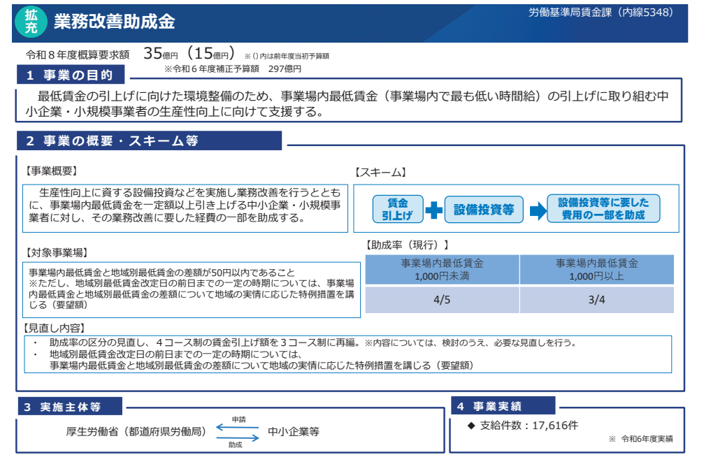Click the 3 実施主体等 section header

69,407
